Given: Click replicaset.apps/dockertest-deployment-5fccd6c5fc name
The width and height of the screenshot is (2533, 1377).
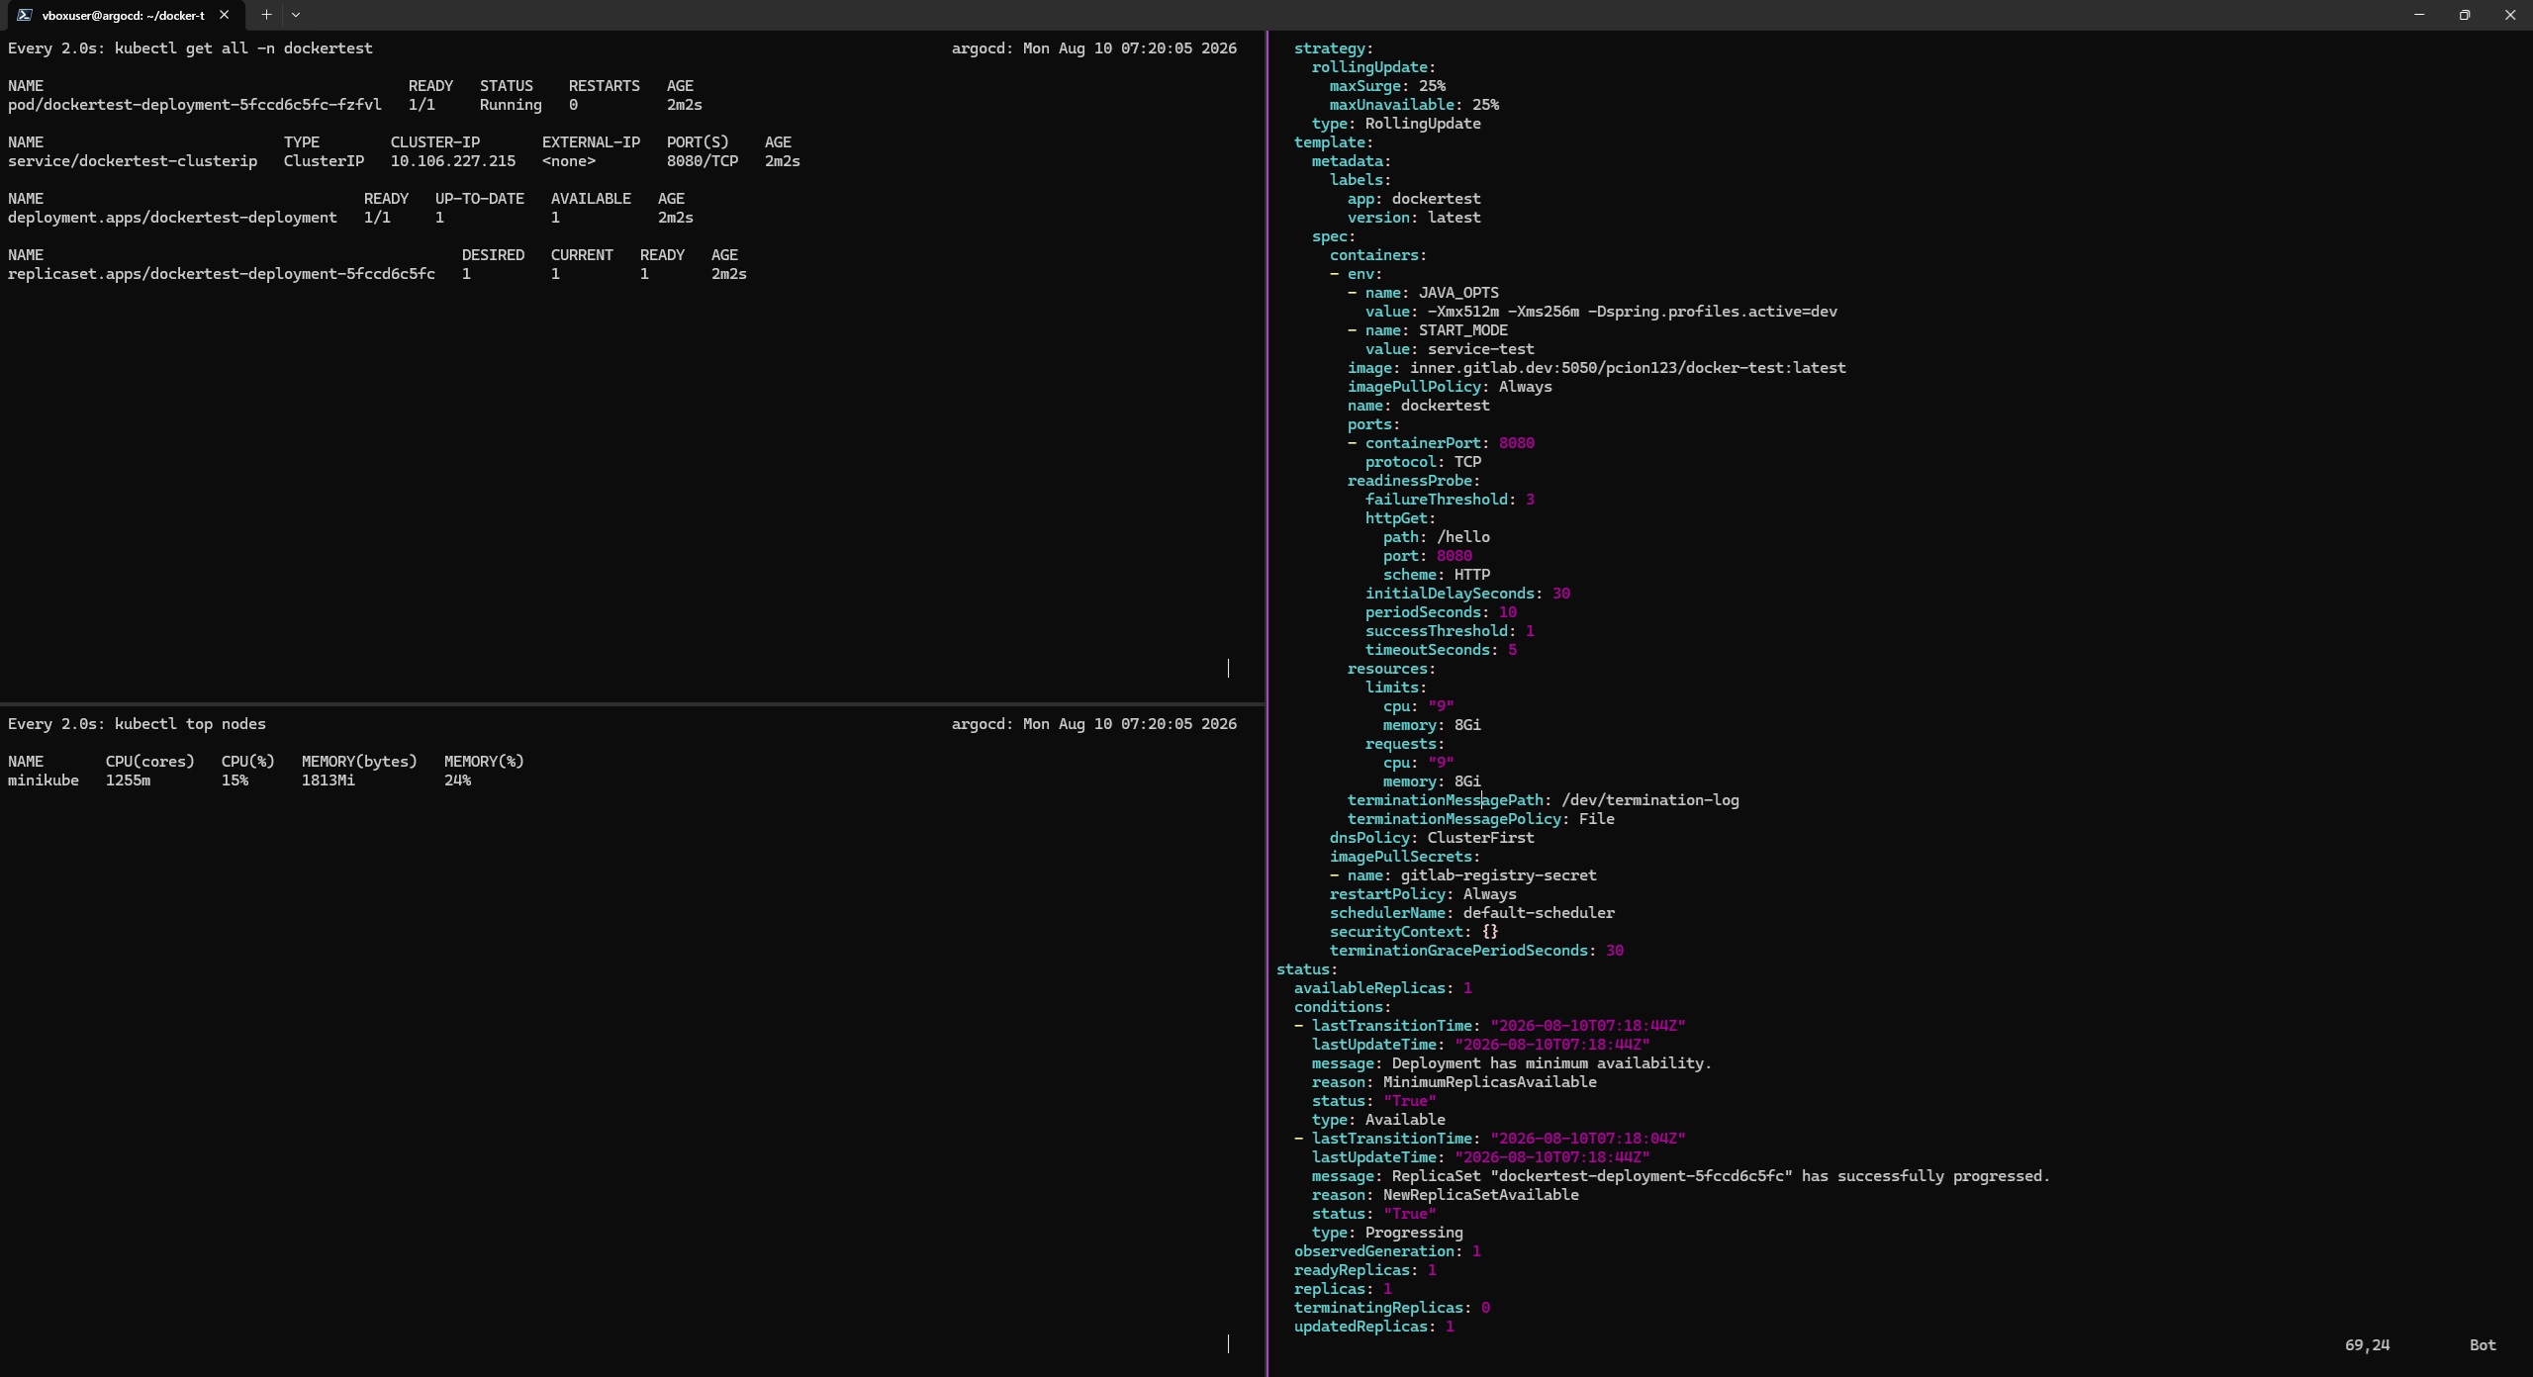Looking at the screenshot, I should [x=222, y=274].
